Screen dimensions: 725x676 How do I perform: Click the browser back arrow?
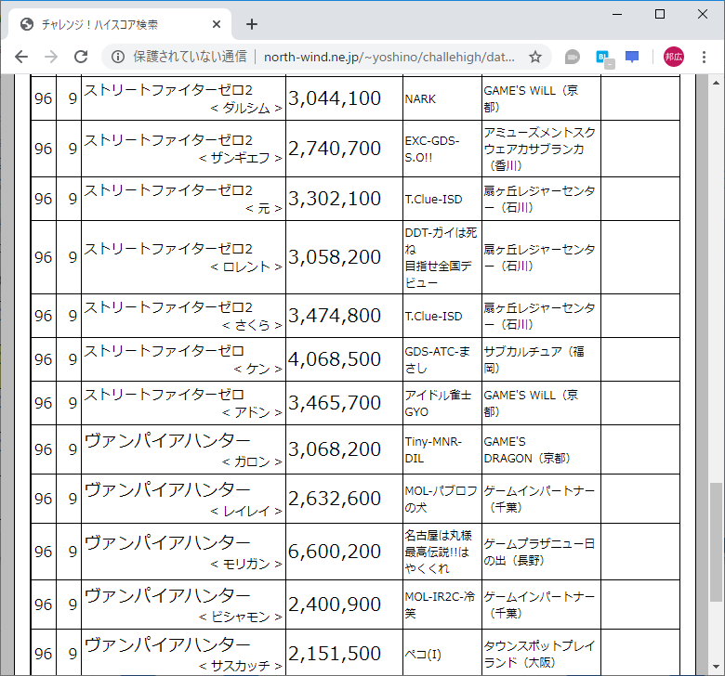pyautogui.click(x=21, y=57)
